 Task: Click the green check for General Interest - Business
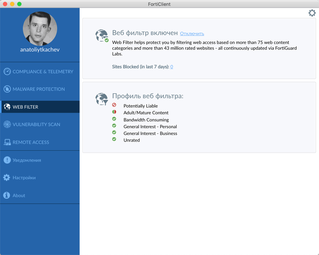(x=114, y=132)
